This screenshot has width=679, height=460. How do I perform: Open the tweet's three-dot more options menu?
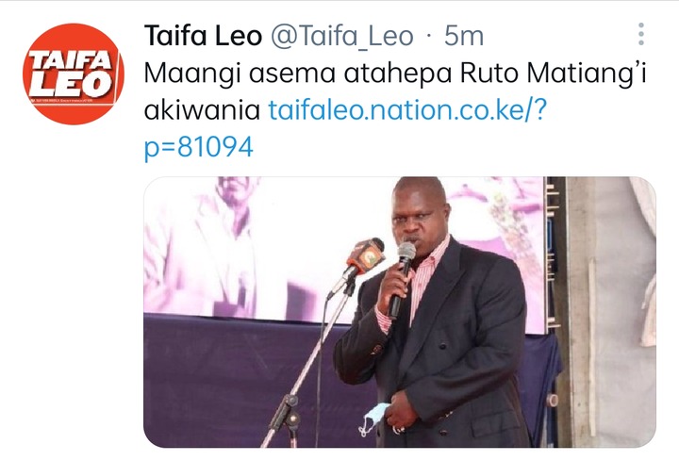641,35
